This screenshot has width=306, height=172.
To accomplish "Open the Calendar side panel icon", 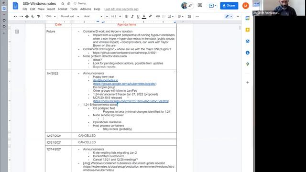I will [248, 18].
